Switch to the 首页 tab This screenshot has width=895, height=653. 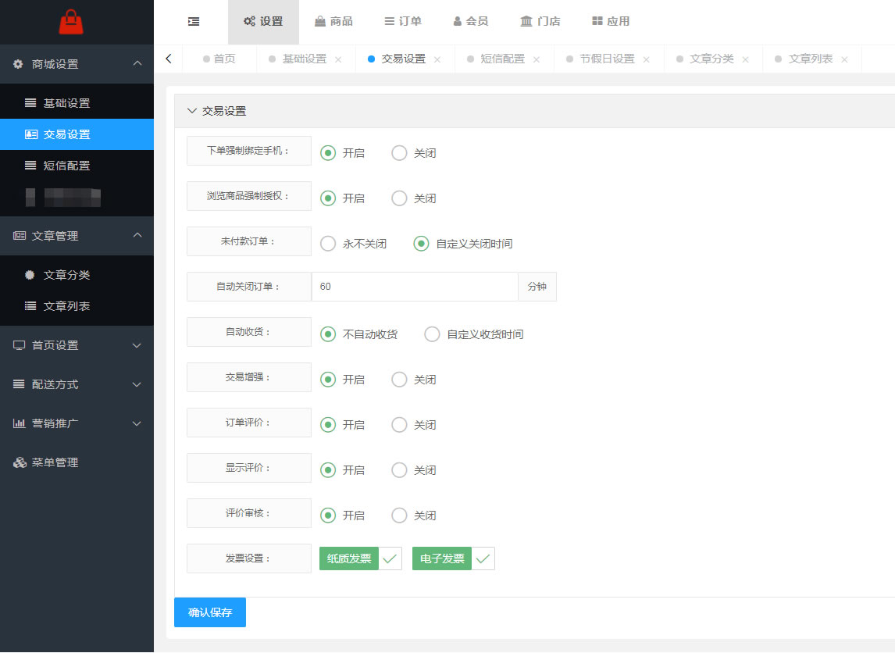coord(219,59)
